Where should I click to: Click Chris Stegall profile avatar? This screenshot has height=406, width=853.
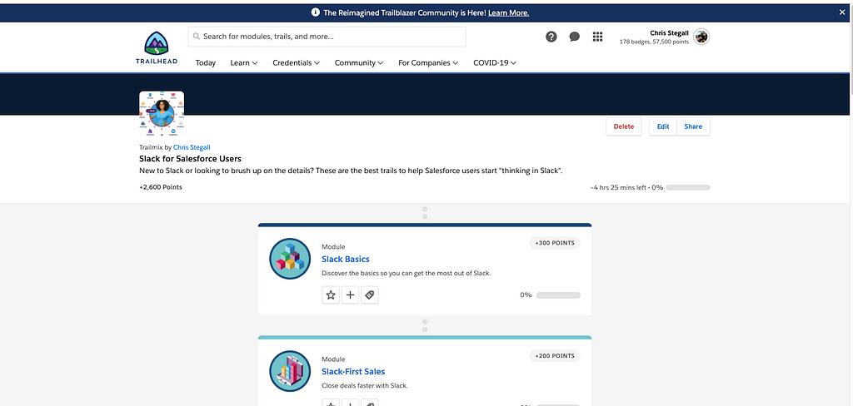coord(701,37)
